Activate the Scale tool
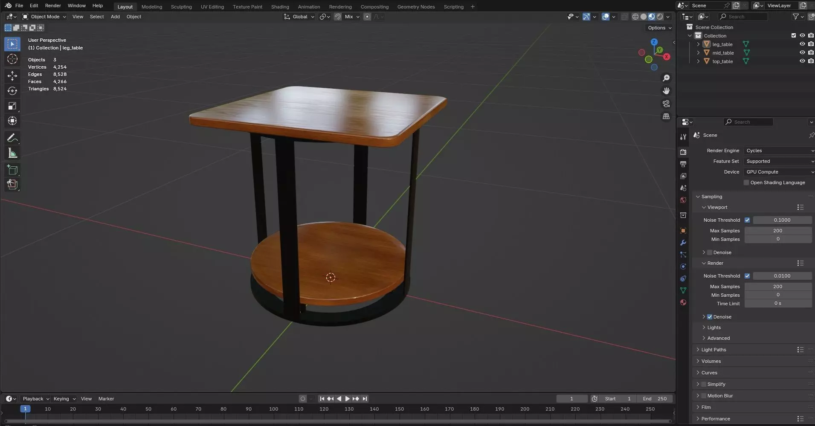 point(12,106)
